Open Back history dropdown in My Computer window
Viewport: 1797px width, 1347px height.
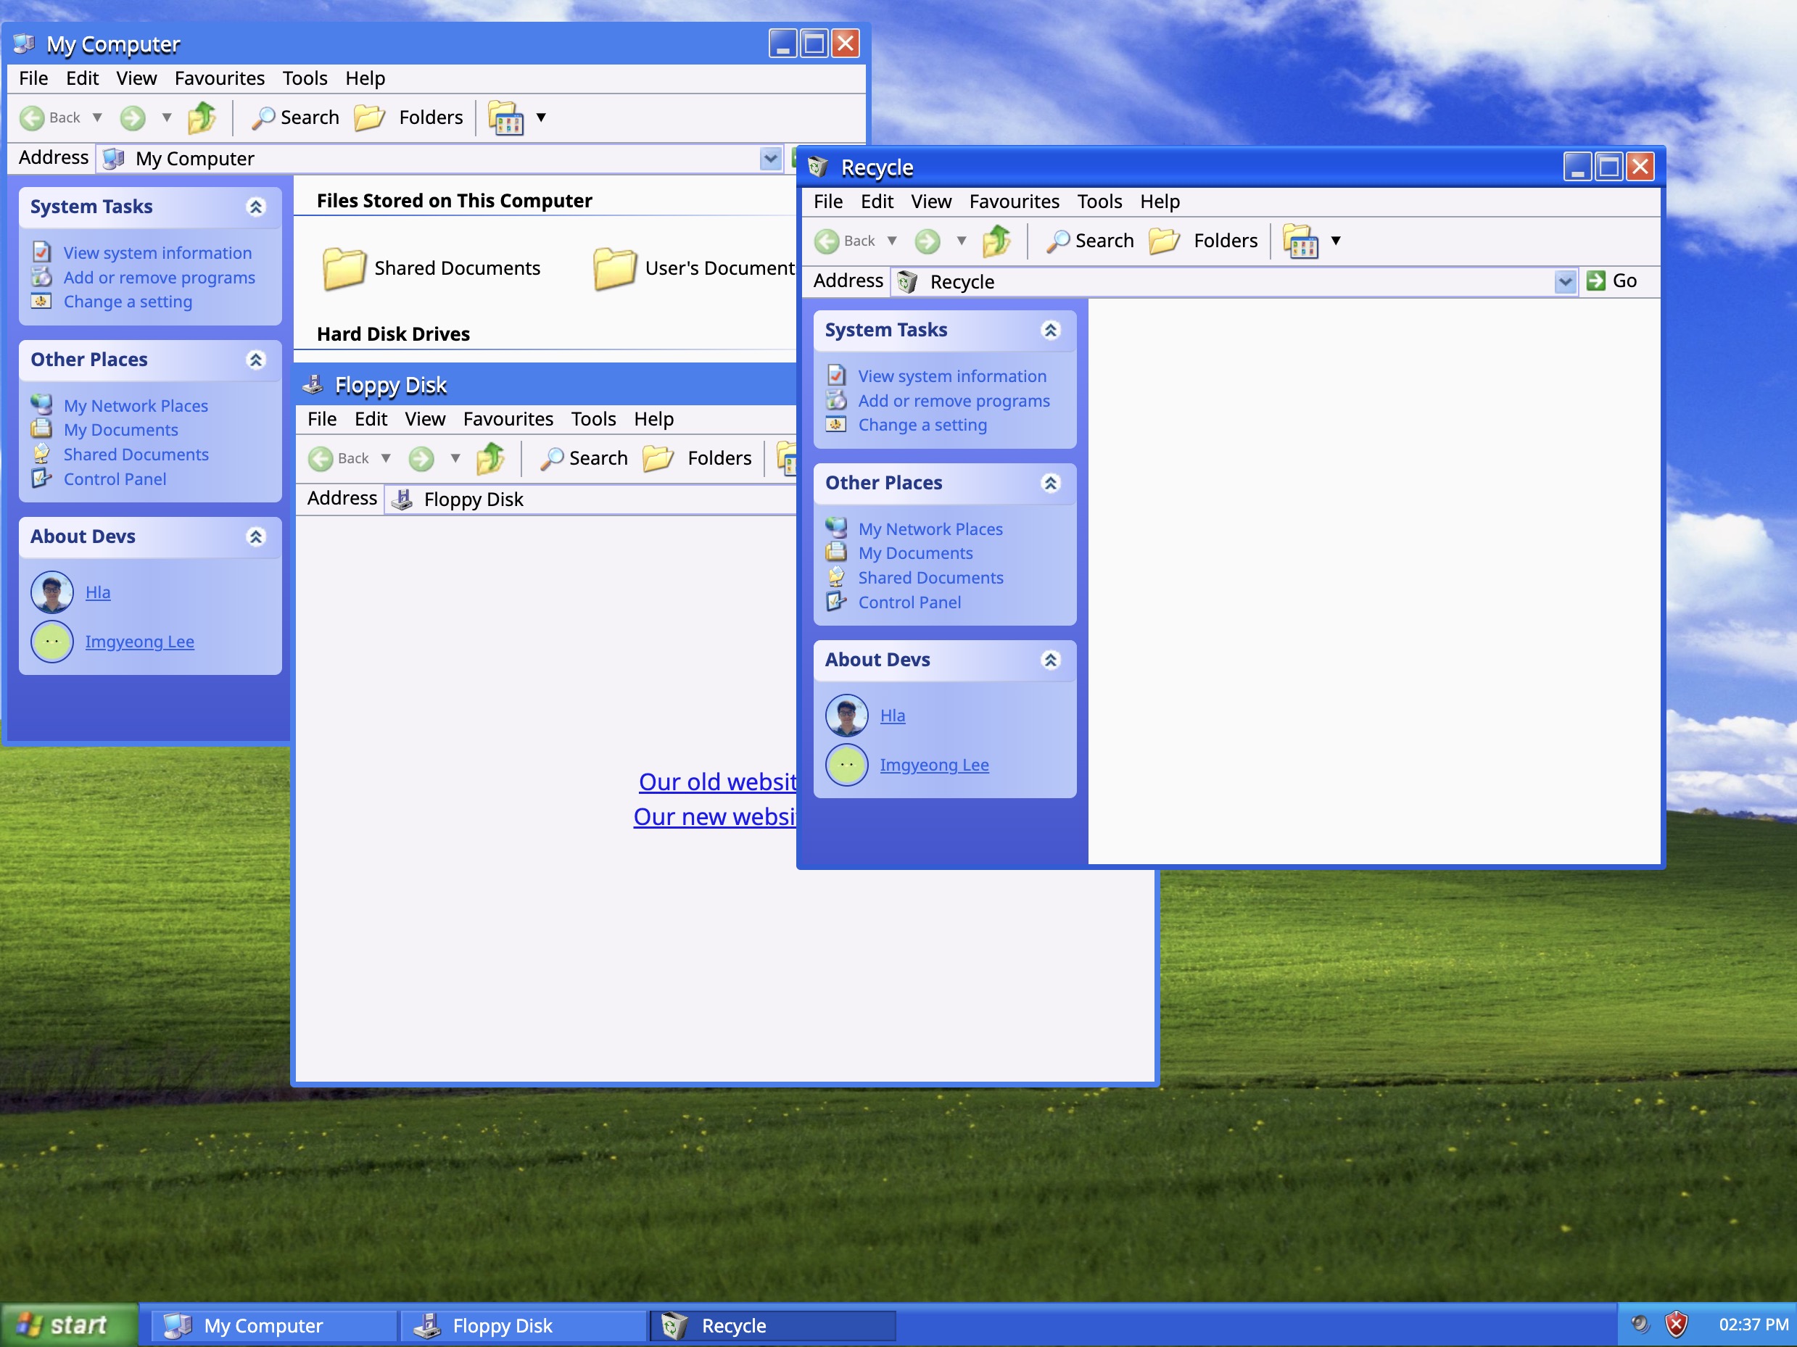pyautogui.click(x=97, y=117)
